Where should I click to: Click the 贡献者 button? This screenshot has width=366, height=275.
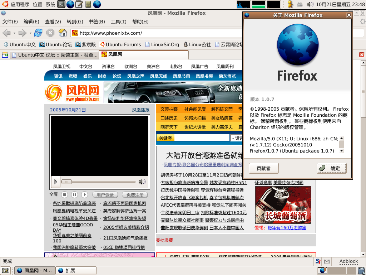[264, 168]
